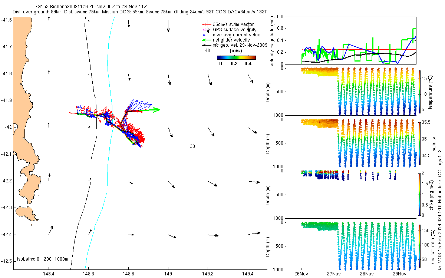Click the '148.4' longitude tick label
The height and width of the screenshot is (278, 445).
click(x=49, y=274)
